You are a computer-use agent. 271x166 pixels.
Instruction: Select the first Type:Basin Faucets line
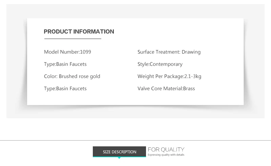point(65,64)
